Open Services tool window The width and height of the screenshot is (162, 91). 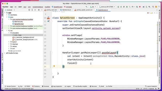[x=93, y=86]
